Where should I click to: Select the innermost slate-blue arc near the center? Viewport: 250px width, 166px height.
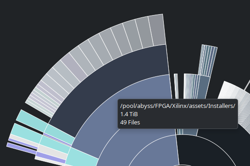[153, 150]
